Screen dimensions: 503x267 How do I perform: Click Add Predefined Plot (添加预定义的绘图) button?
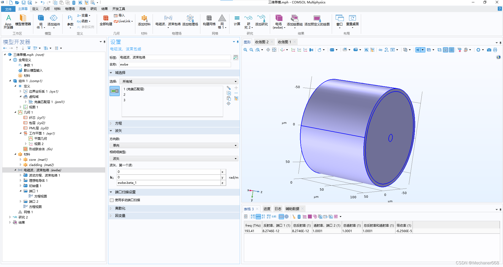(x=317, y=20)
